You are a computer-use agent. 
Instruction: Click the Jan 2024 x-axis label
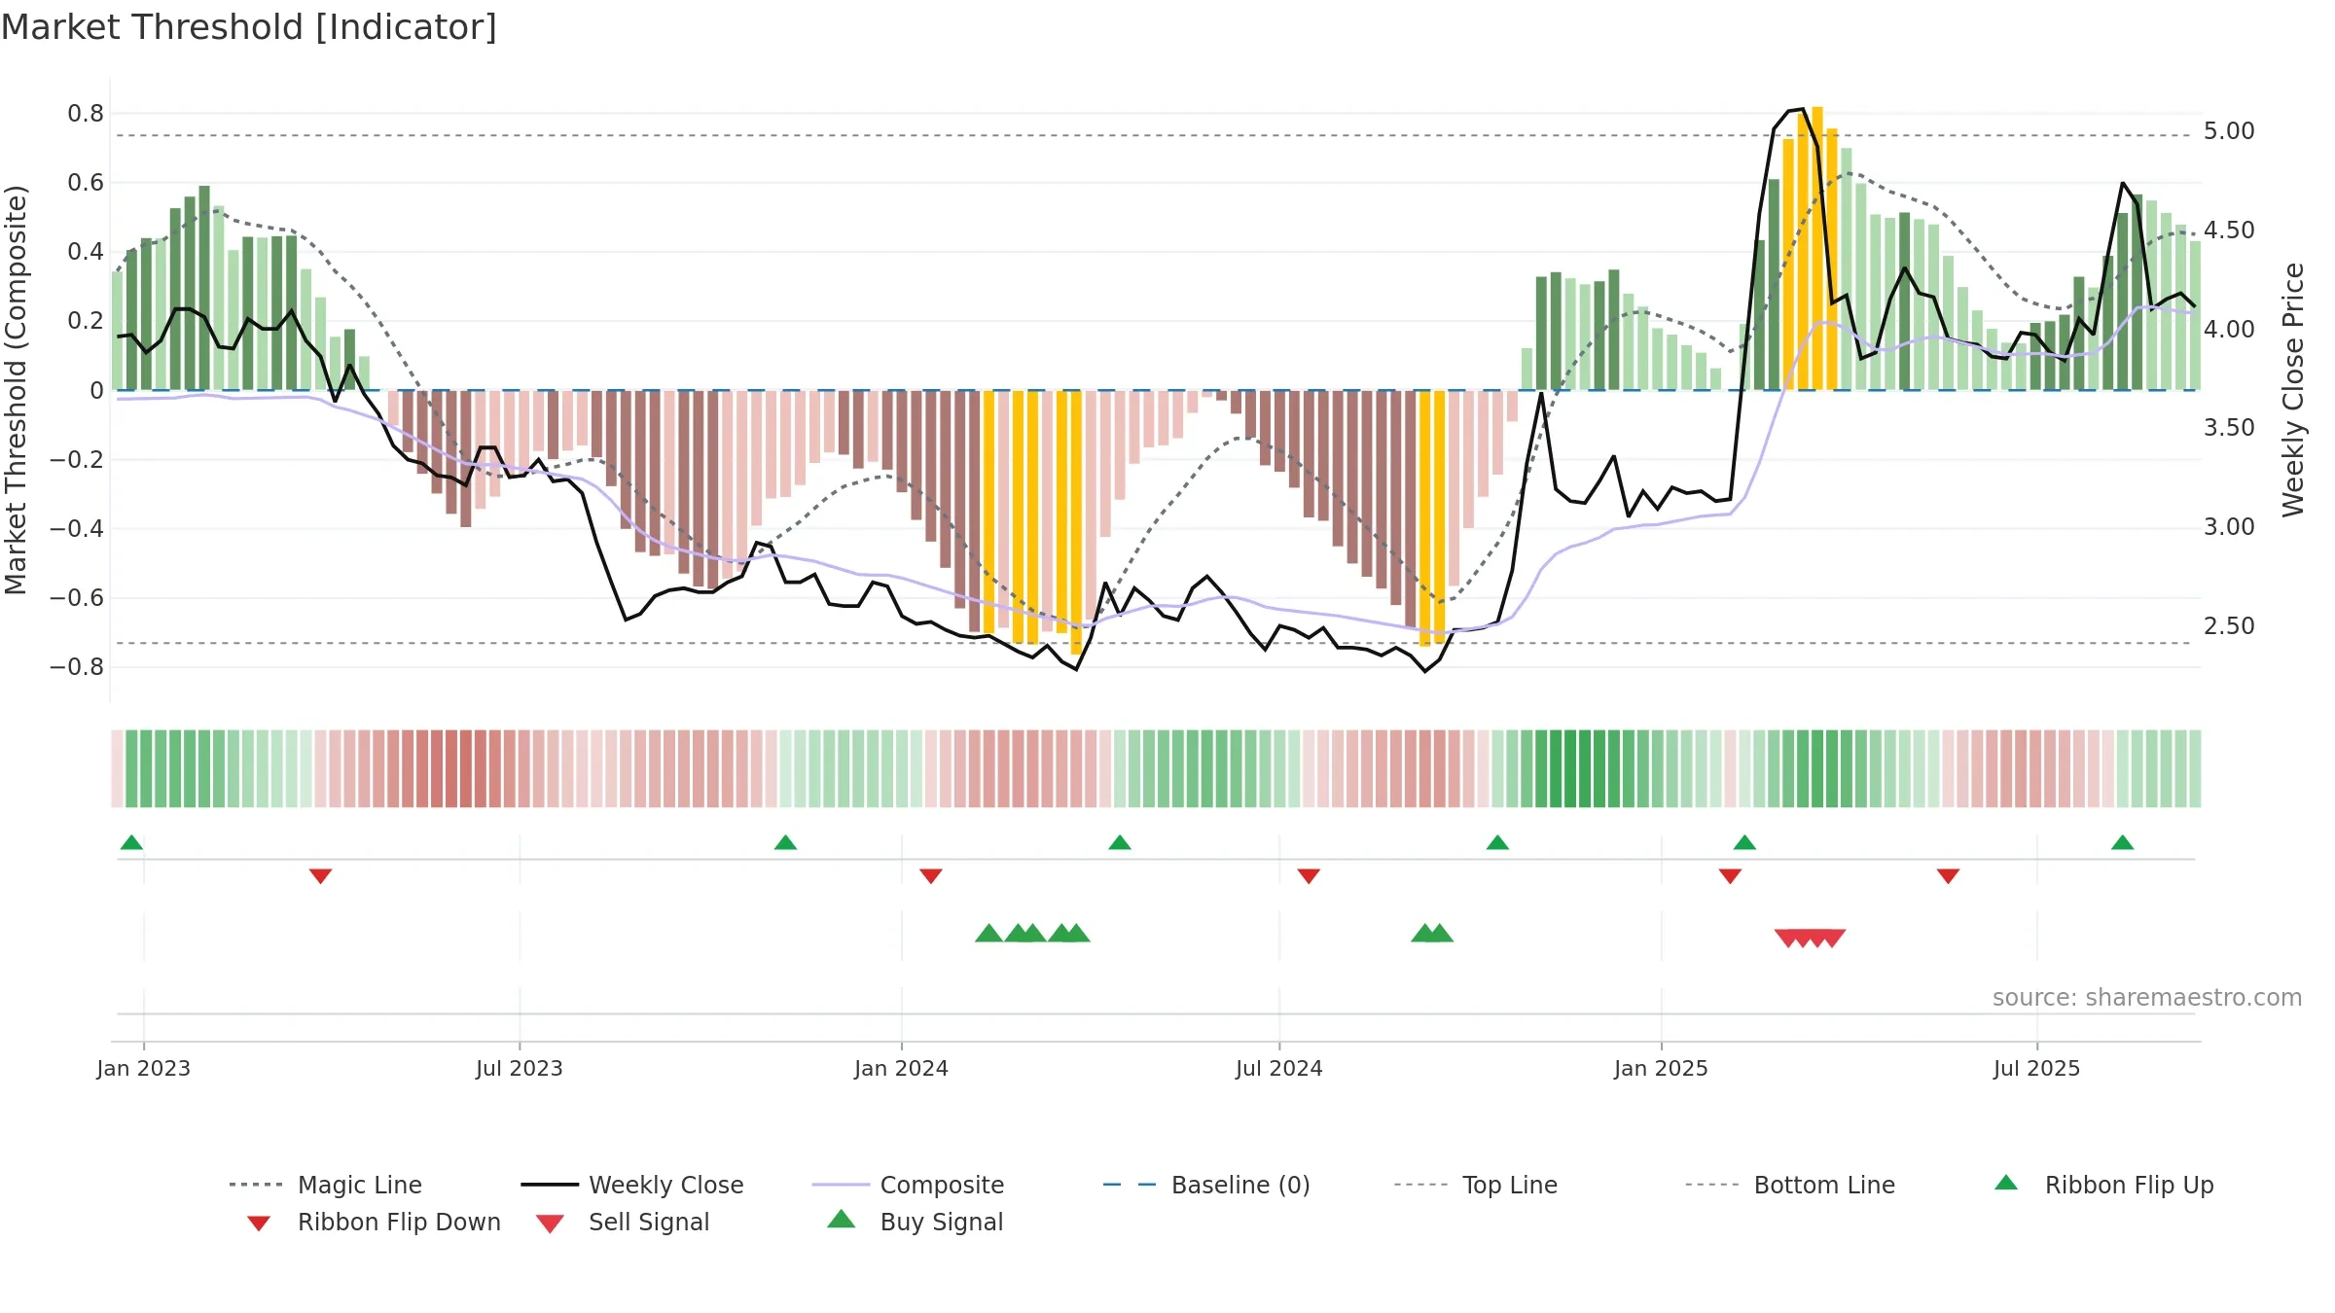(x=902, y=1068)
